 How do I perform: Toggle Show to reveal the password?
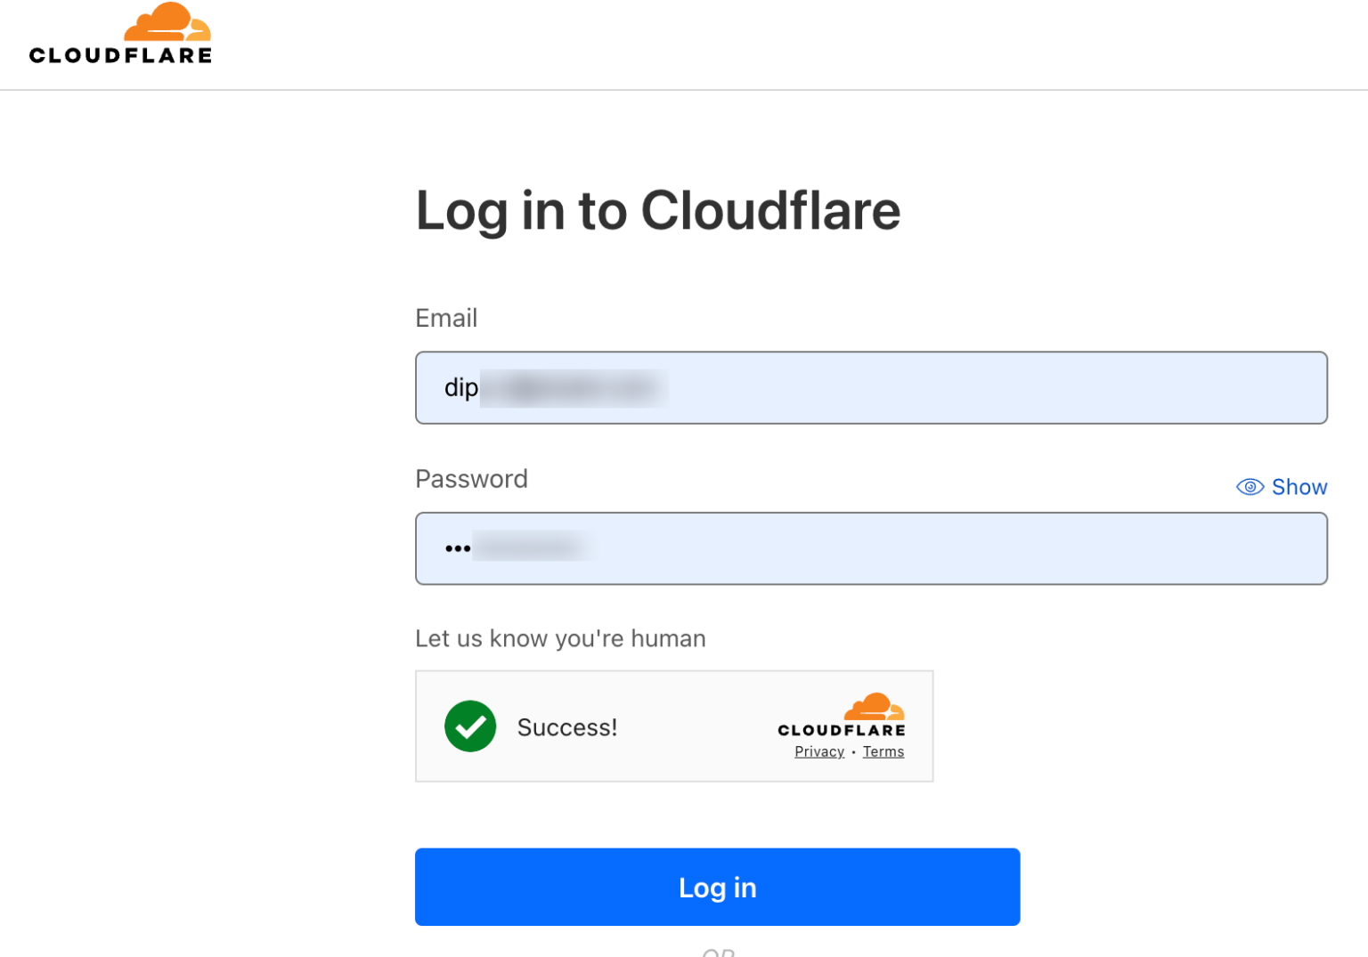click(1299, 487)
